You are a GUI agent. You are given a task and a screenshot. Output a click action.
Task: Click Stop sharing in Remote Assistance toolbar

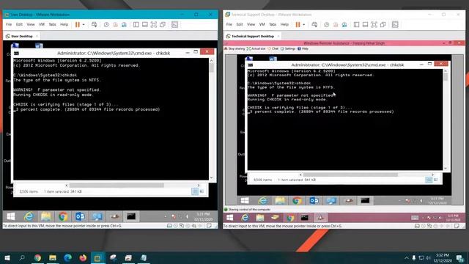click(x=234, y=48)
